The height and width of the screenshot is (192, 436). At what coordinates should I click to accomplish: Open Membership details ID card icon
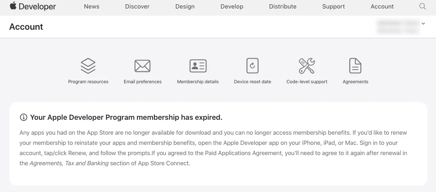point(198,66)
